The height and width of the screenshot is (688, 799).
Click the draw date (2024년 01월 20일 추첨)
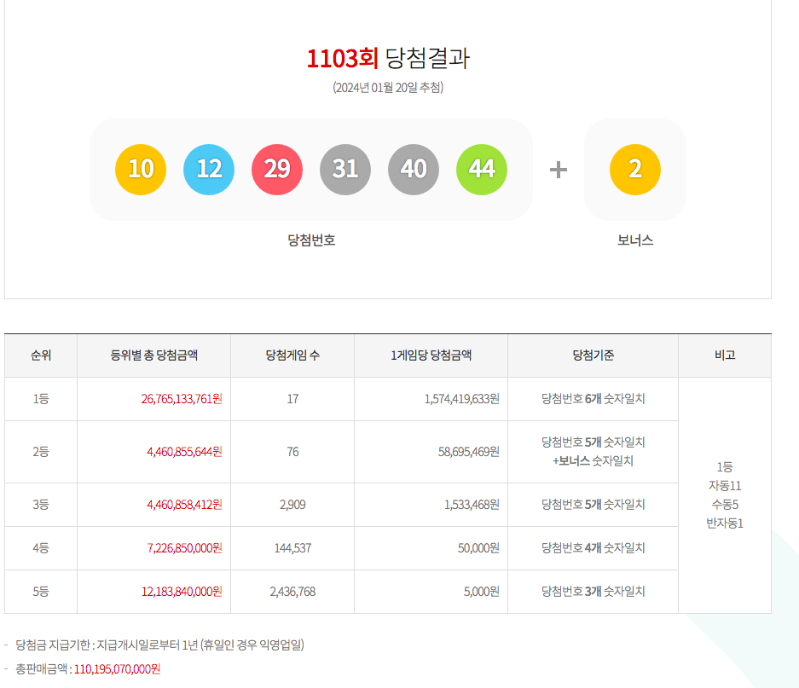click(x=388, y=88)
